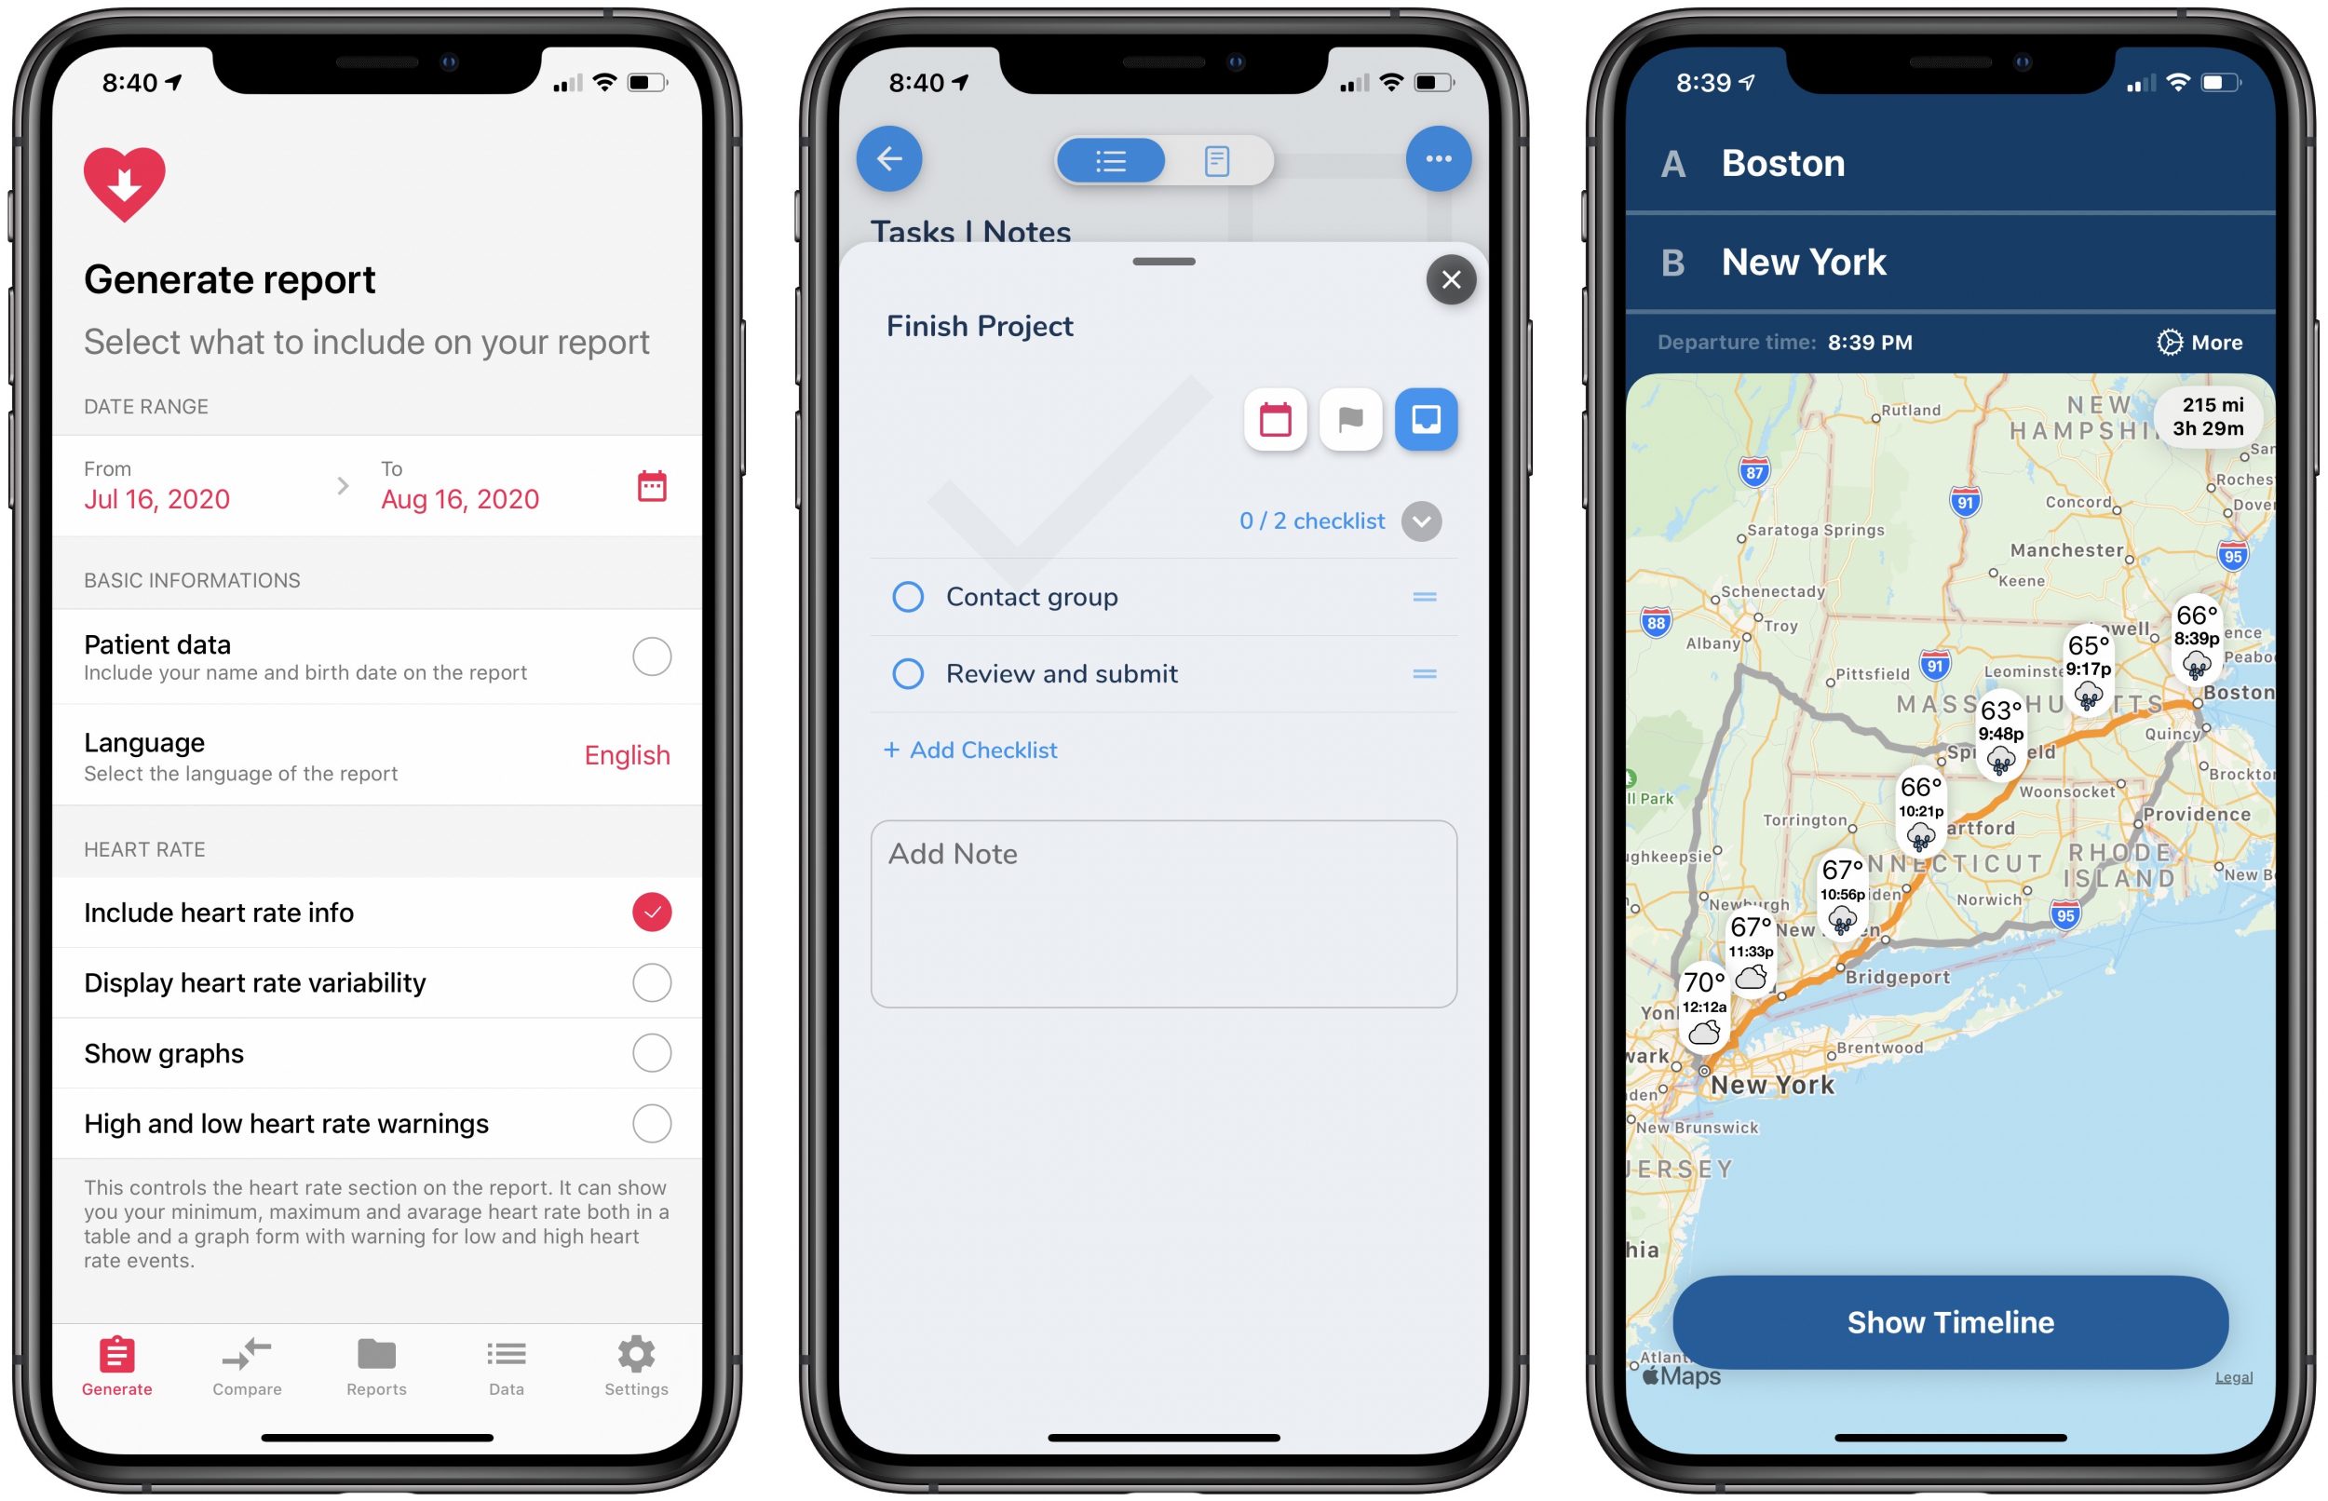Click Add Checklist in Finish Project task
The width and height of the screenshot is (2328, 1501).
(x=970, y=748)
